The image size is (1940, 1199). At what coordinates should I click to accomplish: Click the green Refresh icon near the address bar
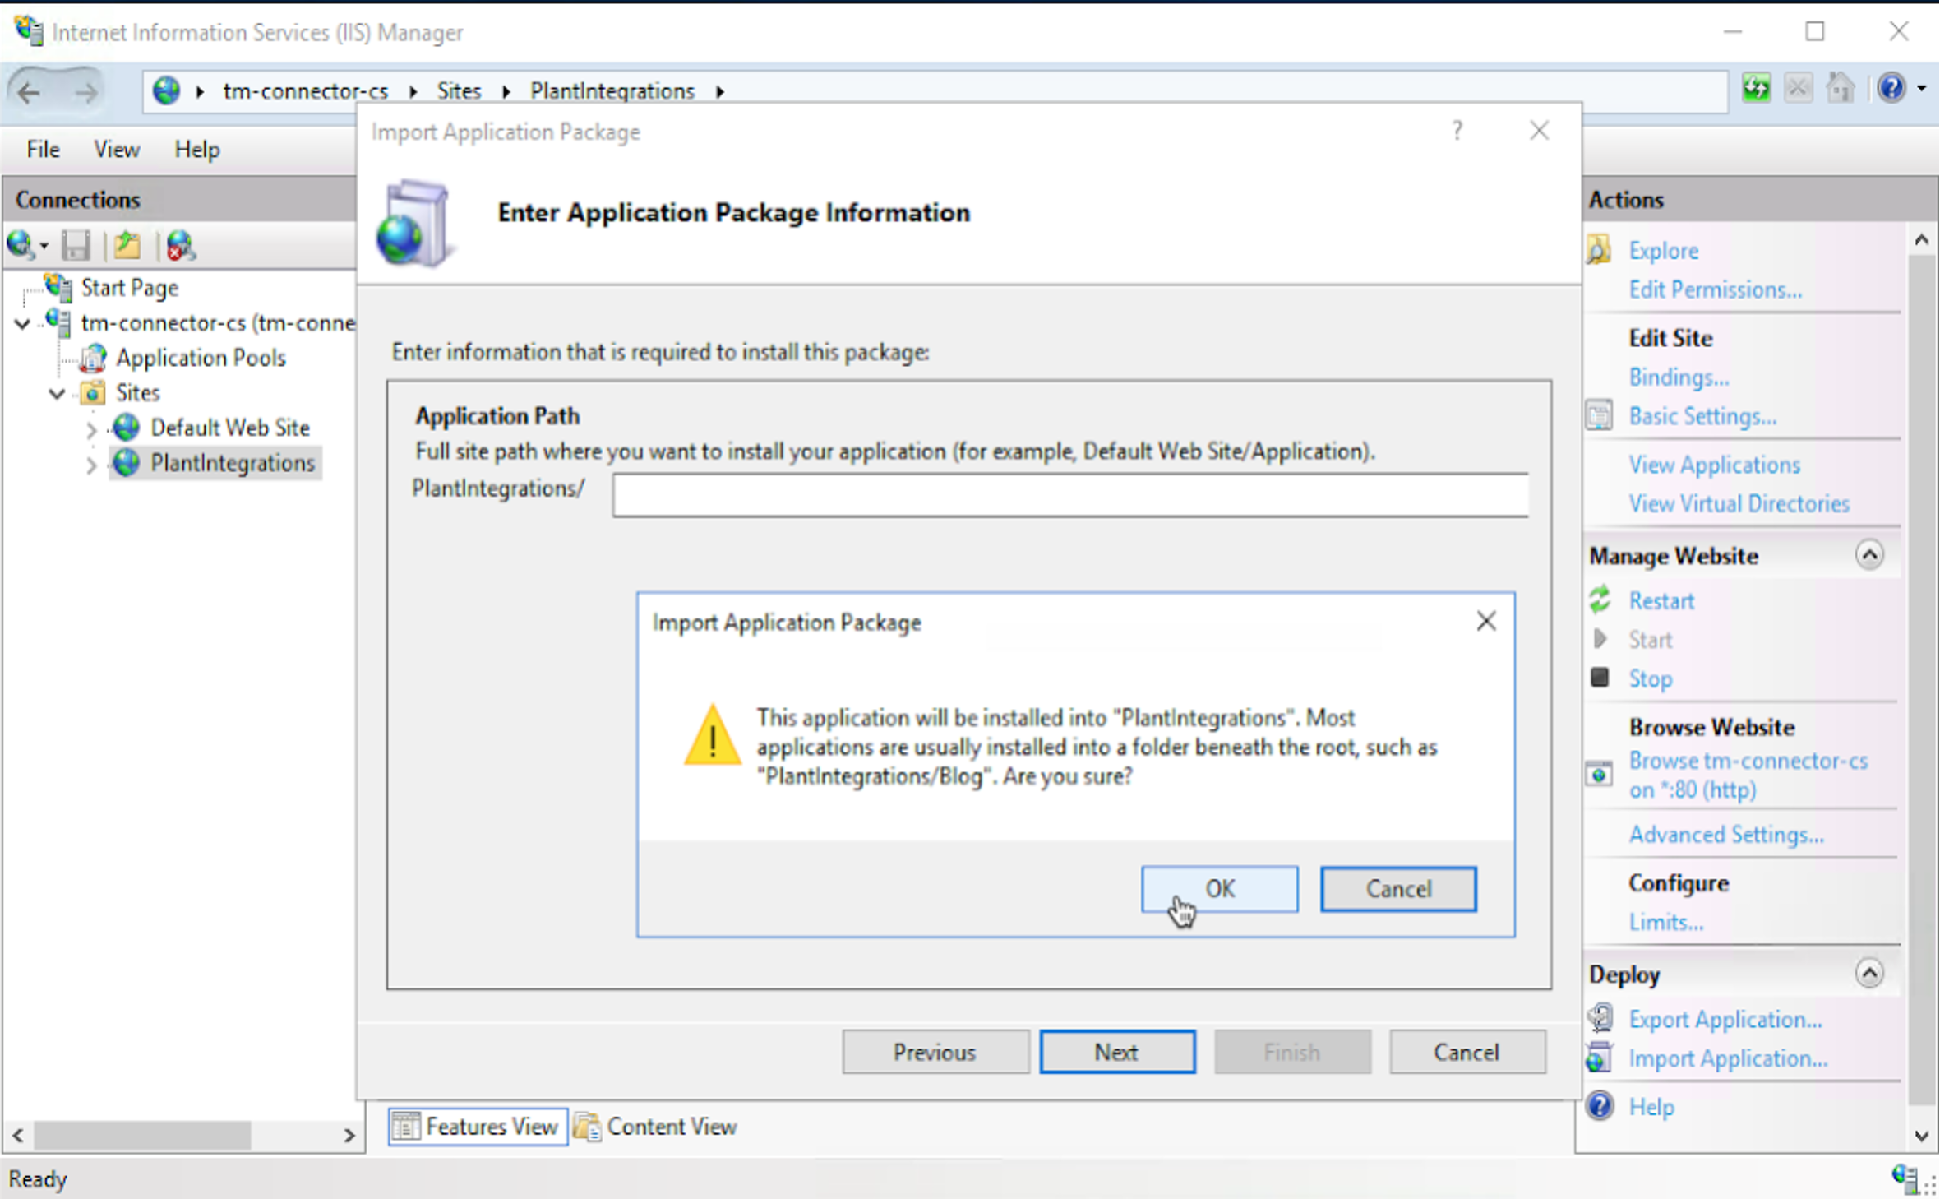(1756, 88)
